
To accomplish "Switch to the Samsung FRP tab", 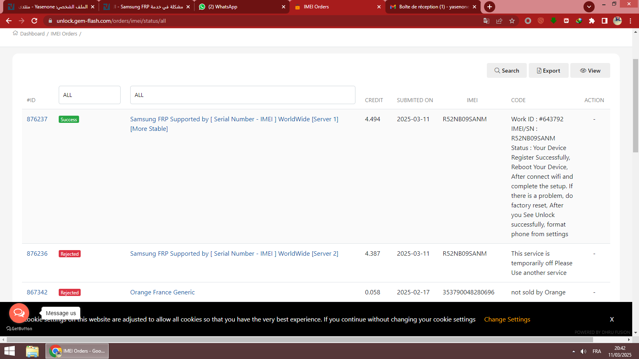I will (146, 7).
